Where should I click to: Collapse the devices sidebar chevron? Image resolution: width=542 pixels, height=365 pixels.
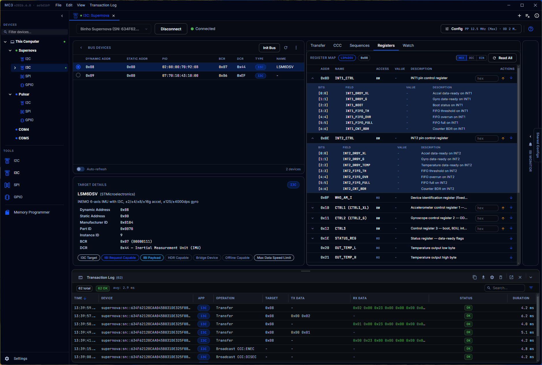[x=62, y=16]
